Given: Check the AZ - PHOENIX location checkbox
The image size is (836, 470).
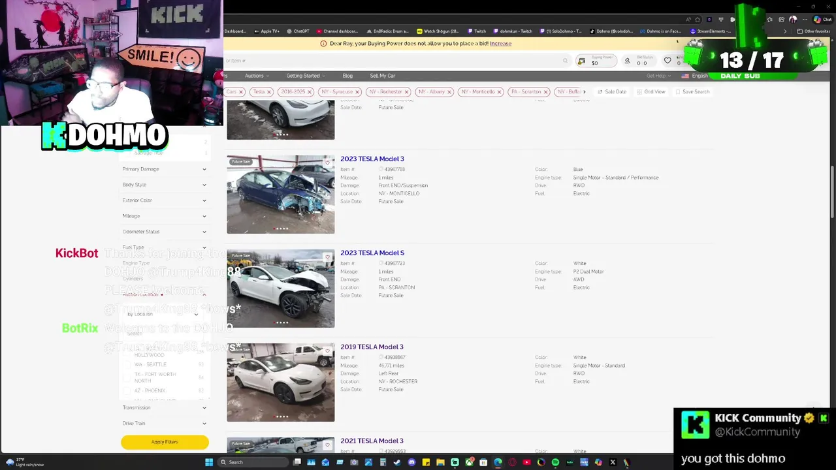Looking at the screenshot, I should 128,390.
